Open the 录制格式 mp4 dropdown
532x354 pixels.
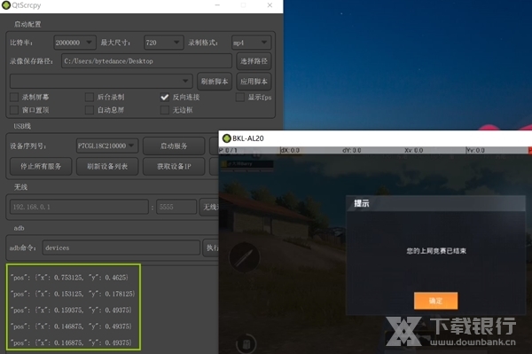pyautogui.click(x=252, y=43)
